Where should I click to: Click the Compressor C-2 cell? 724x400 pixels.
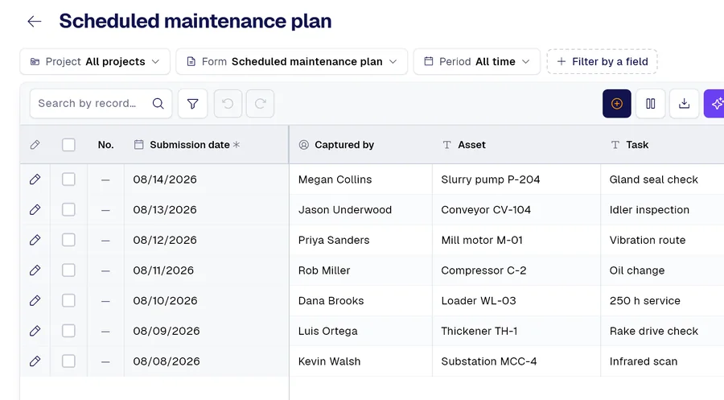point(516,270)
